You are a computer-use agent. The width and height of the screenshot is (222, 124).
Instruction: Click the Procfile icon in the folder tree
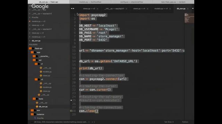click(35, 118)
